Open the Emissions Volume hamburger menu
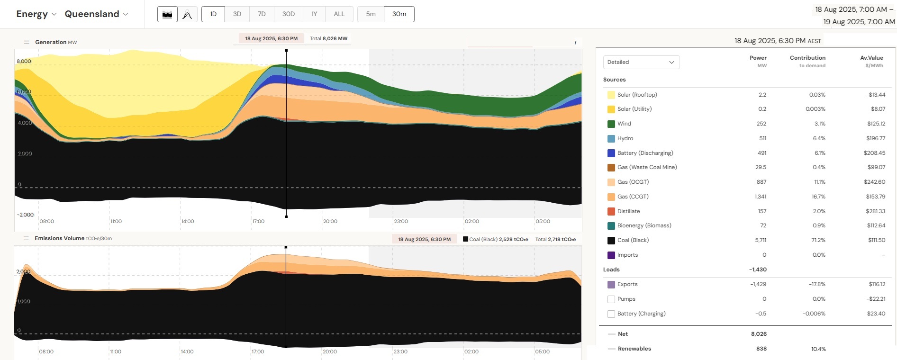Viewport: 897px width, 360px height. pyautogui.click(x=27, y=238)
